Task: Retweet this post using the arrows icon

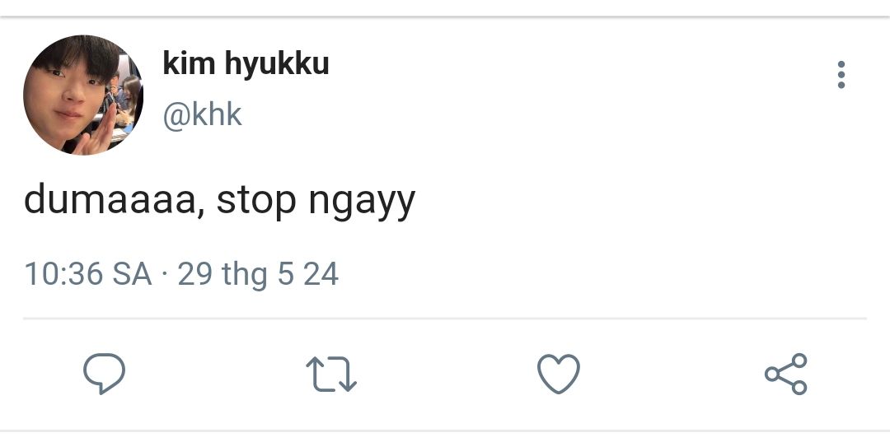Action: 331,375
